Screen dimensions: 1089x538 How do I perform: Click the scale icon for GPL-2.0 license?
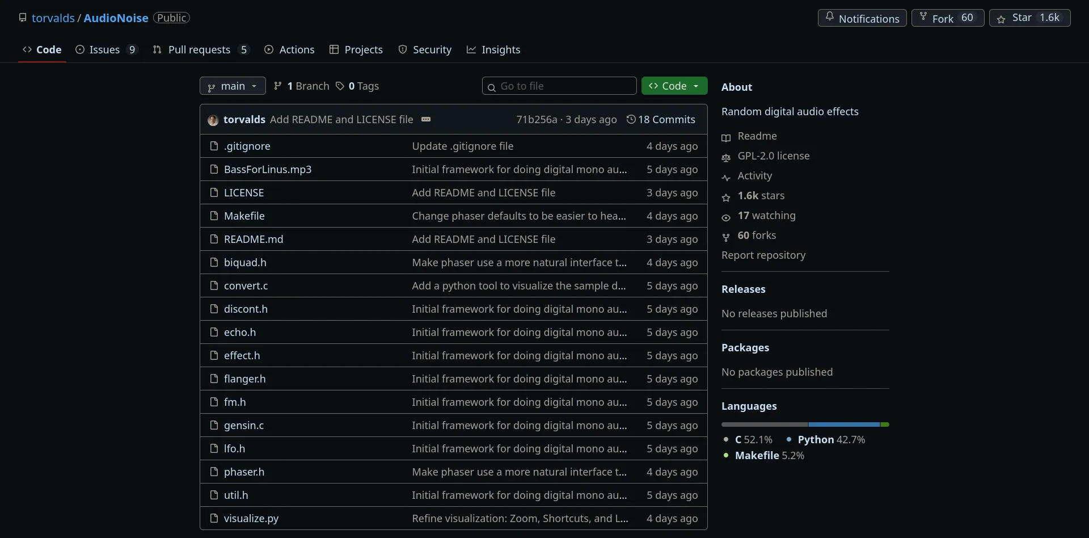[726, 157]
